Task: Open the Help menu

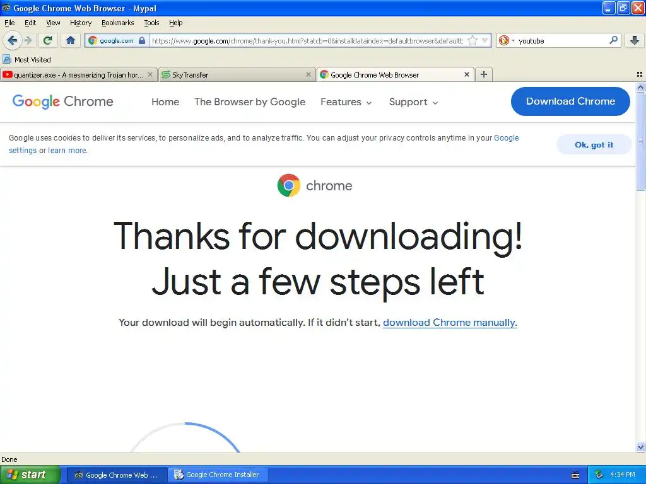Action: [176, 23]
